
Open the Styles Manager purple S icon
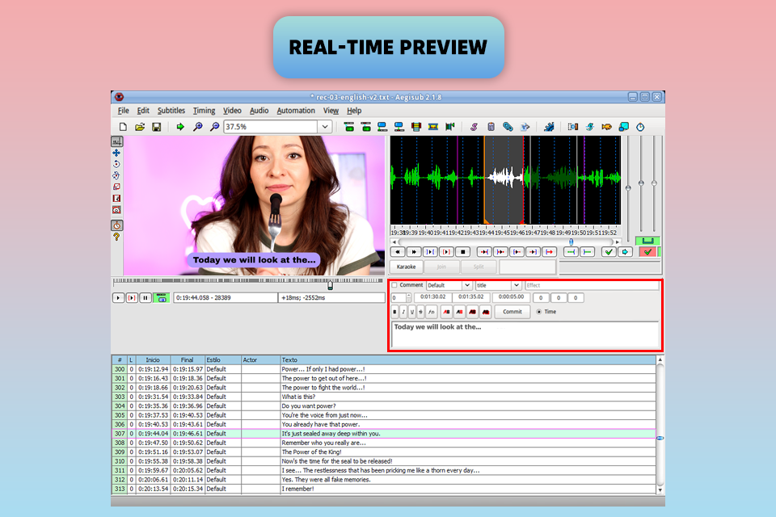coord(474,127)
